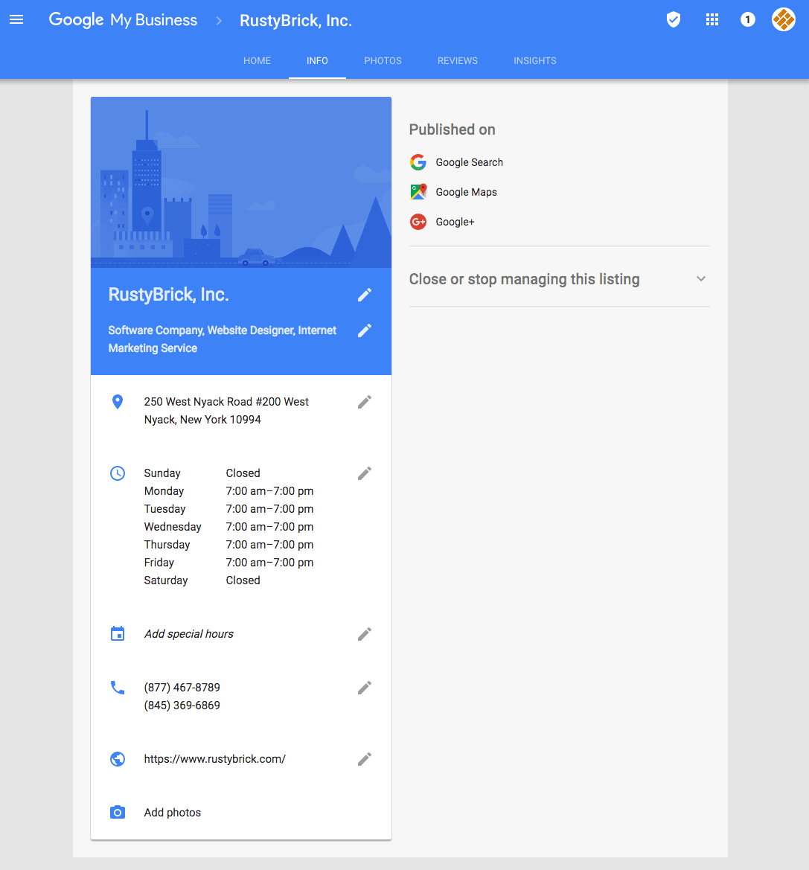The image size is (809, 870).
Task: Click the Wednesday hours row
Action: [228, 527]
